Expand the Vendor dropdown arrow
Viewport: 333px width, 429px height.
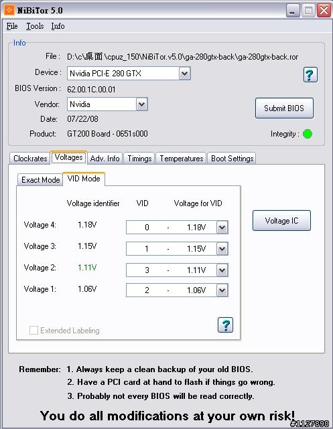click(142, 104)
